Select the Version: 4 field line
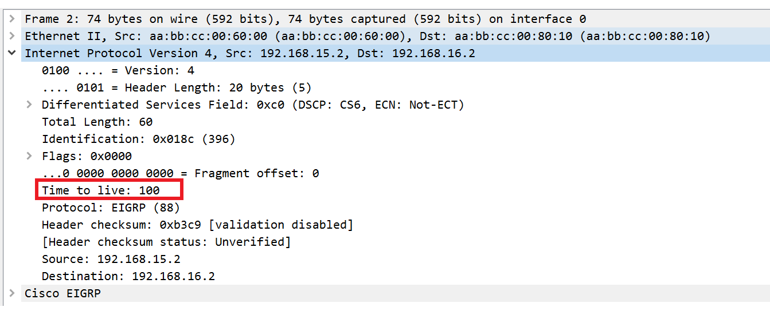 118,71
